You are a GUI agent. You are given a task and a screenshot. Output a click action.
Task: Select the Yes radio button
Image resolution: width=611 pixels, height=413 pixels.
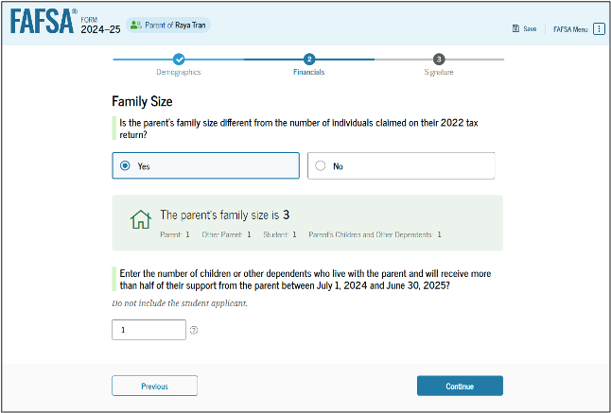(x=125, y=165)
